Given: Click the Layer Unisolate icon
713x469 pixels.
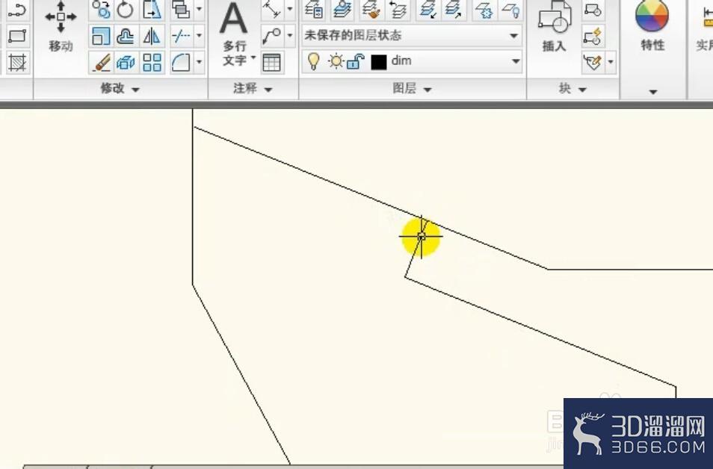Looking at the screenshot, I should 454,9.
